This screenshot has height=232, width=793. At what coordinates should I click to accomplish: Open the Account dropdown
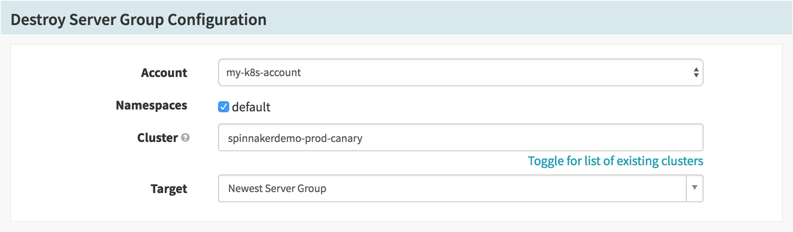pos(460,72)
